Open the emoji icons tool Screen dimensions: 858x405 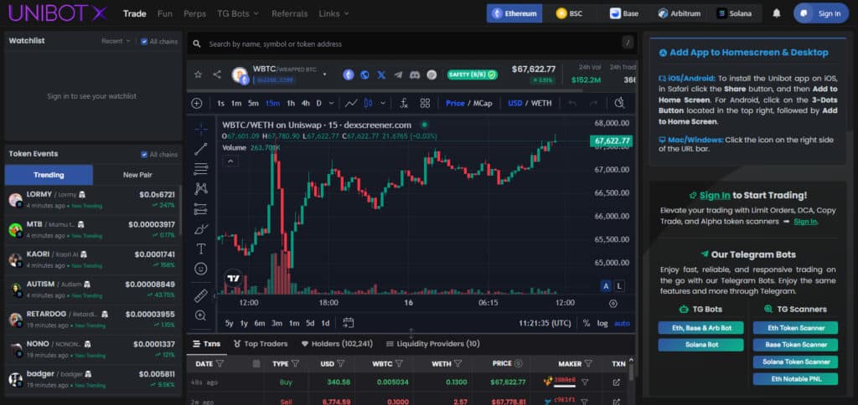pos(201,269)
